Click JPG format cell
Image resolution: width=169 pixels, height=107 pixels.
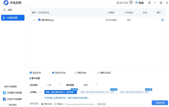129,20
